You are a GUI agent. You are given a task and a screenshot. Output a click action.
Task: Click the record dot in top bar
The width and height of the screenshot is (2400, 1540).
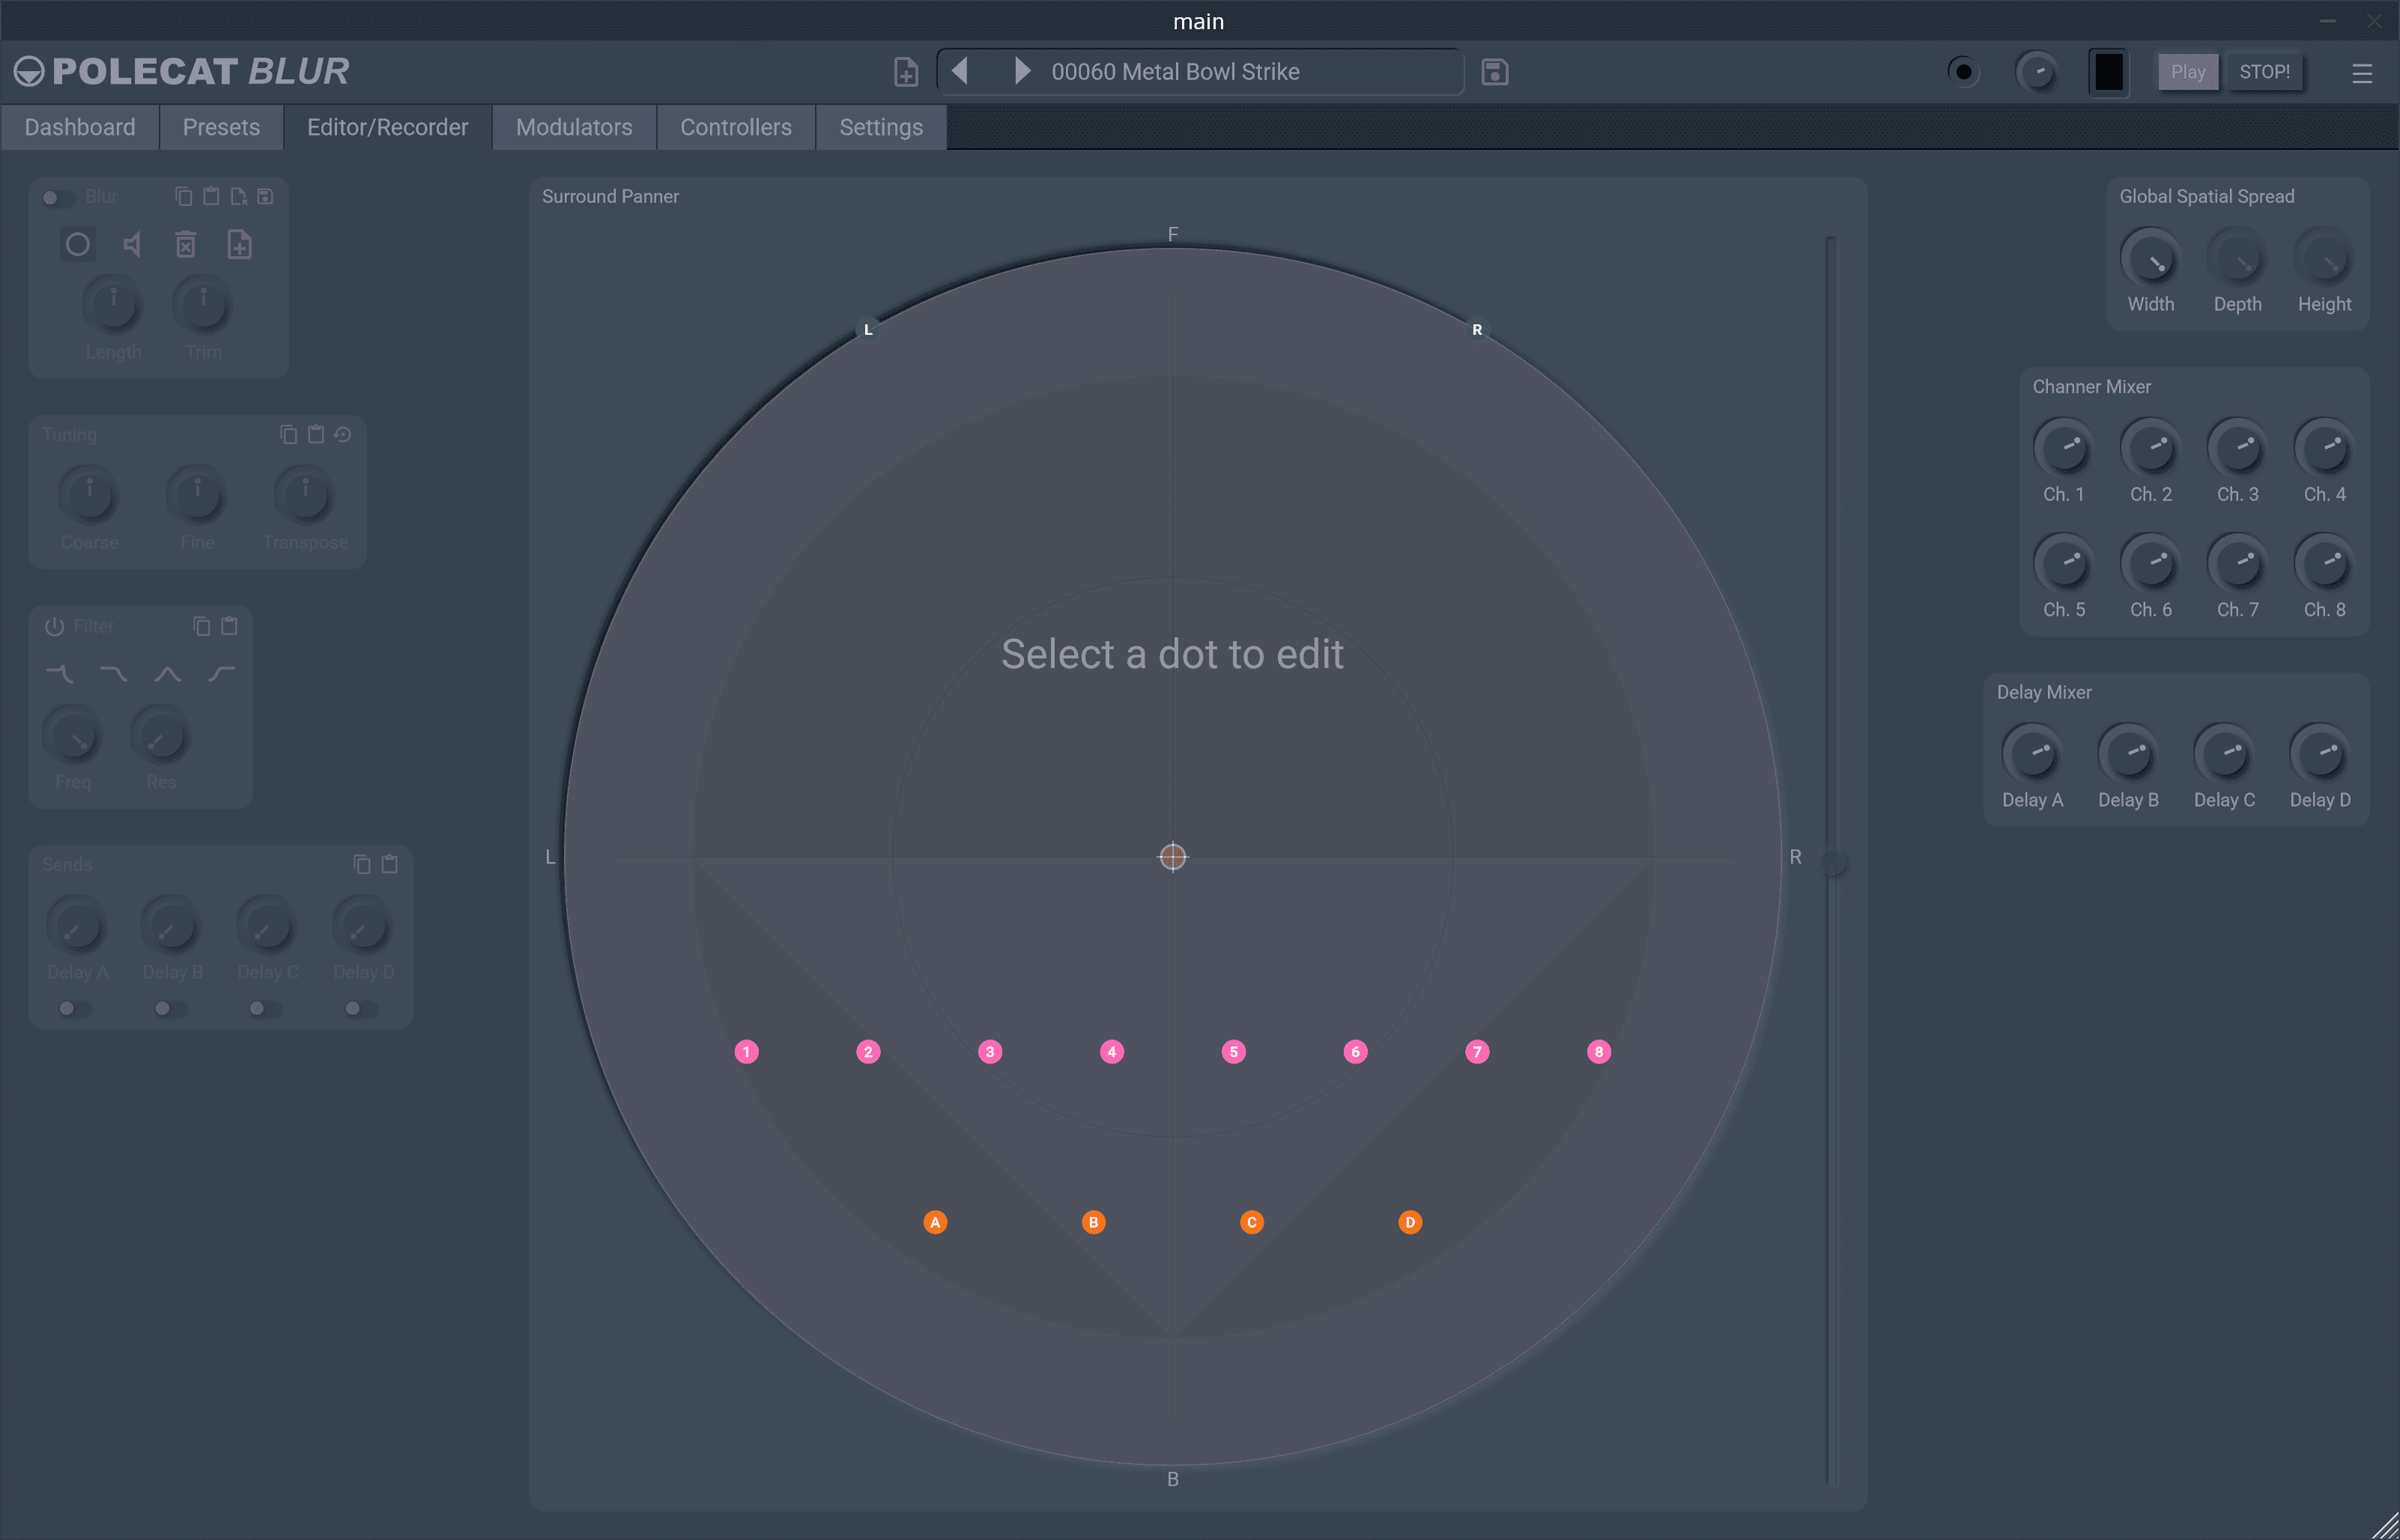click(x=1963, y=72)
